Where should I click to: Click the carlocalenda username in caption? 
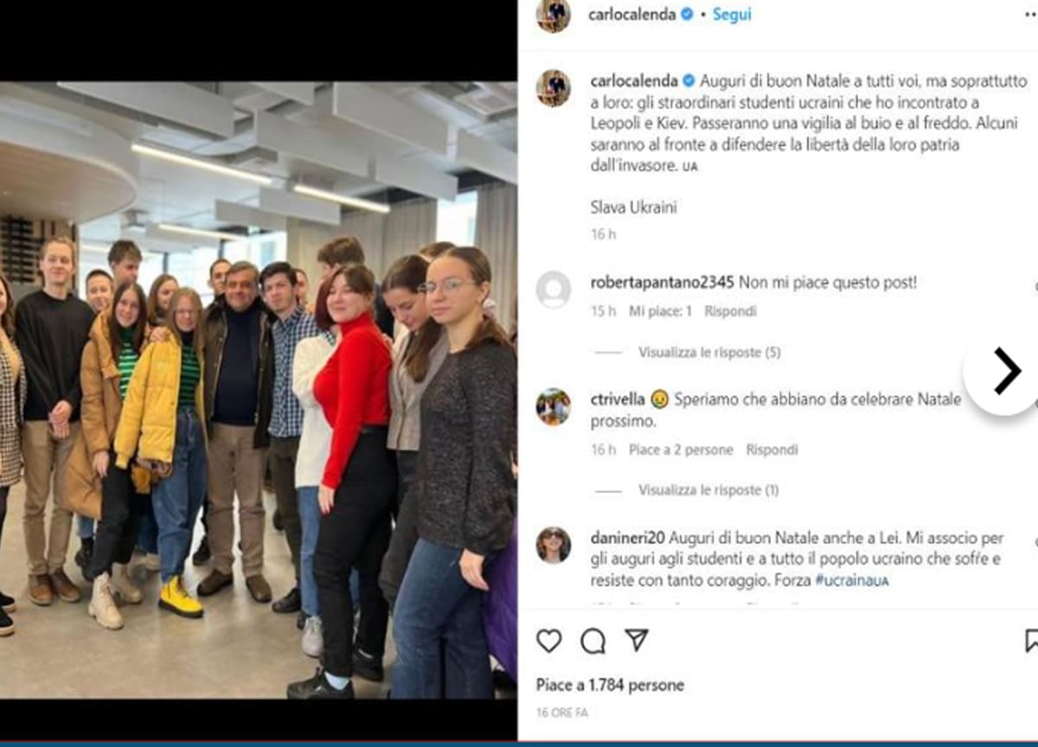click(635, 81)
